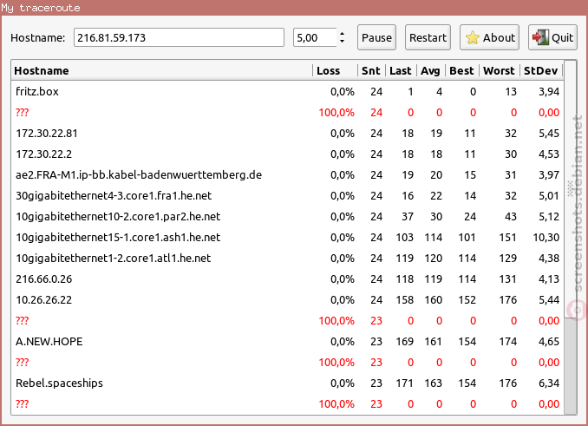This screenshot has width=588, height=426.
Task: Decrease interval with the down arrow
Action: pos(342,42)
